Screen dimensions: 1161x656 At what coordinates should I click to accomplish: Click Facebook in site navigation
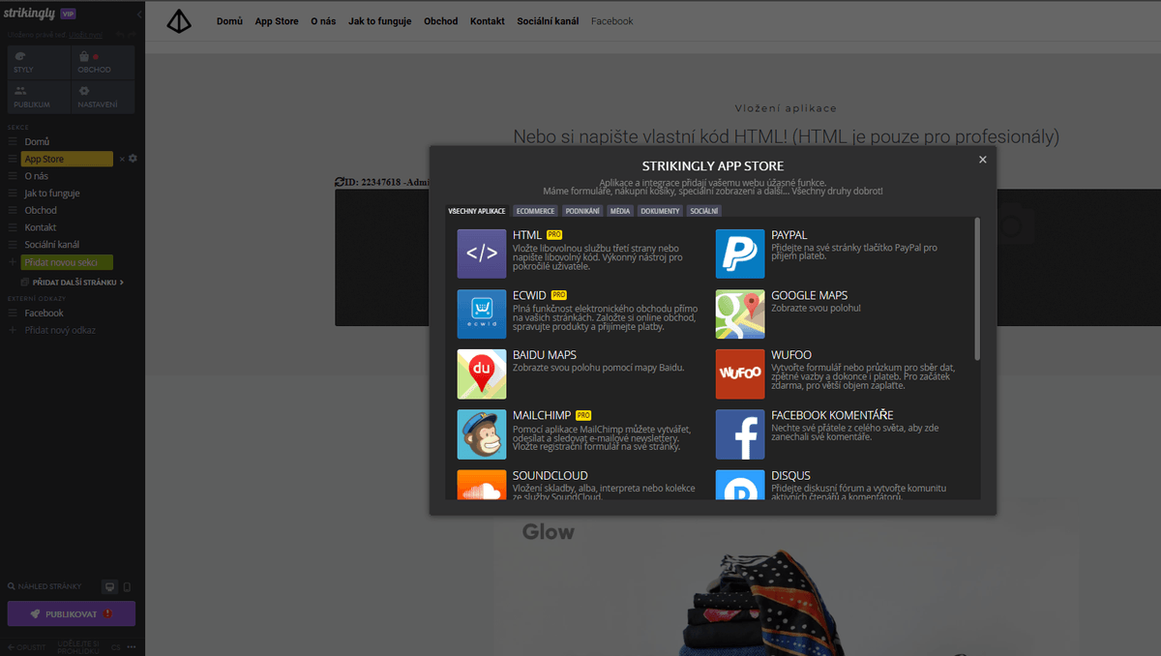tap(612, 20)
